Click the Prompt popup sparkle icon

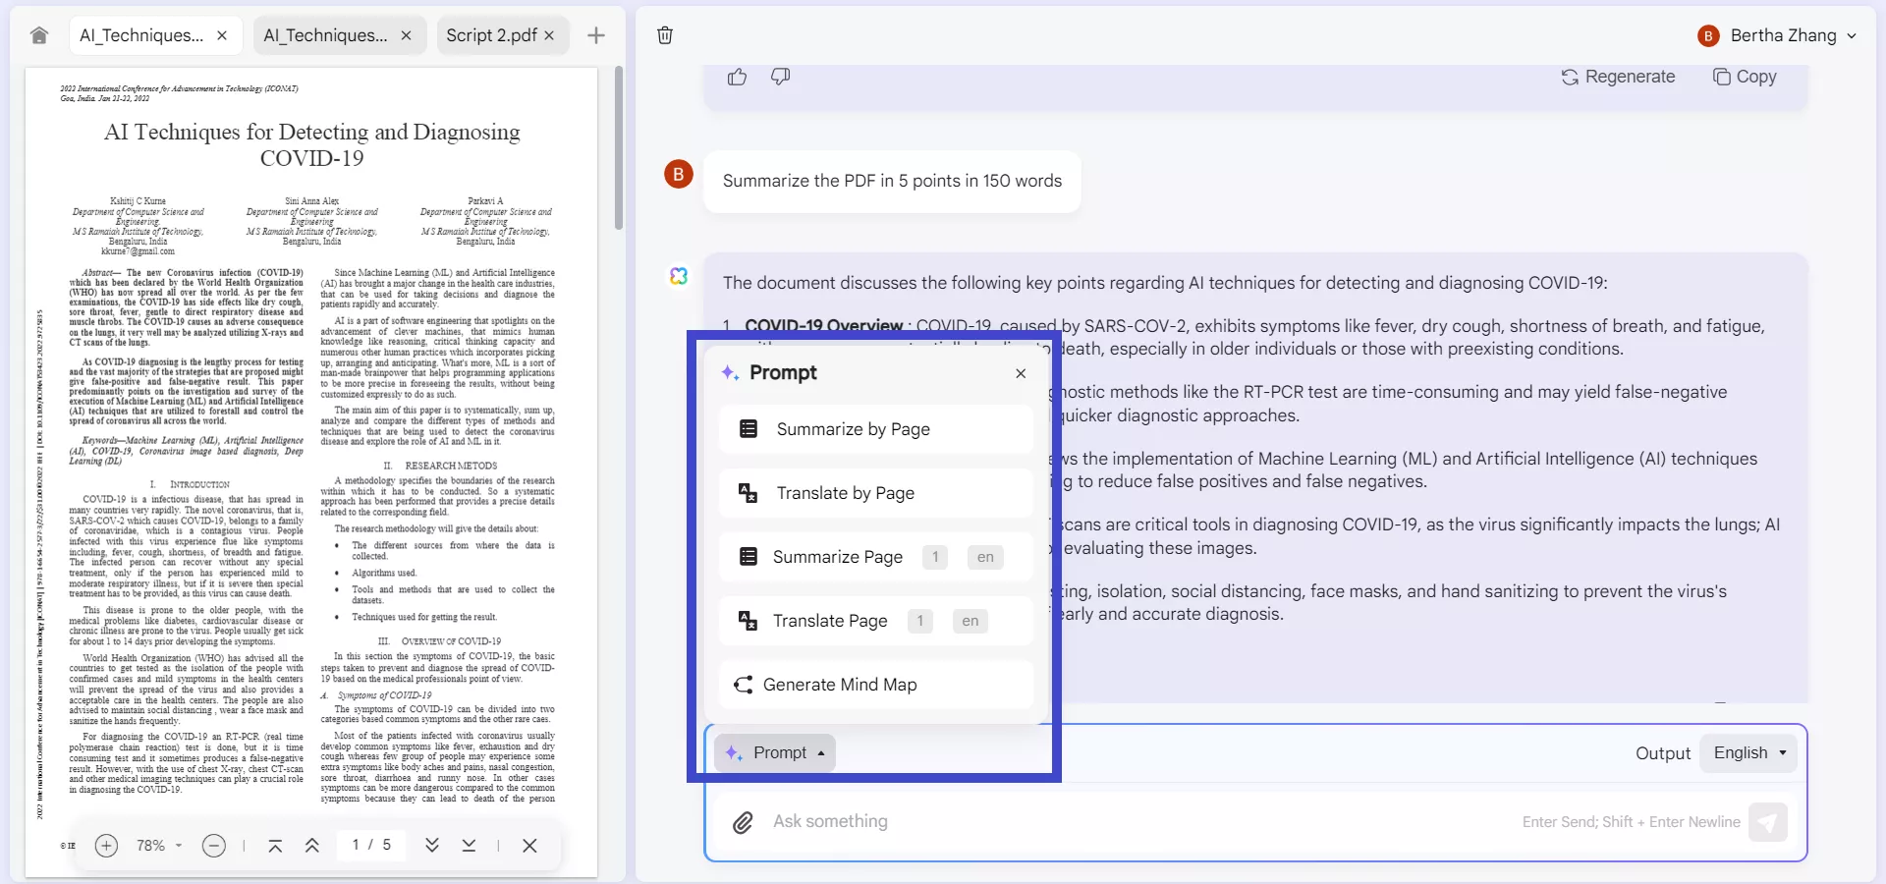point(731,373)
